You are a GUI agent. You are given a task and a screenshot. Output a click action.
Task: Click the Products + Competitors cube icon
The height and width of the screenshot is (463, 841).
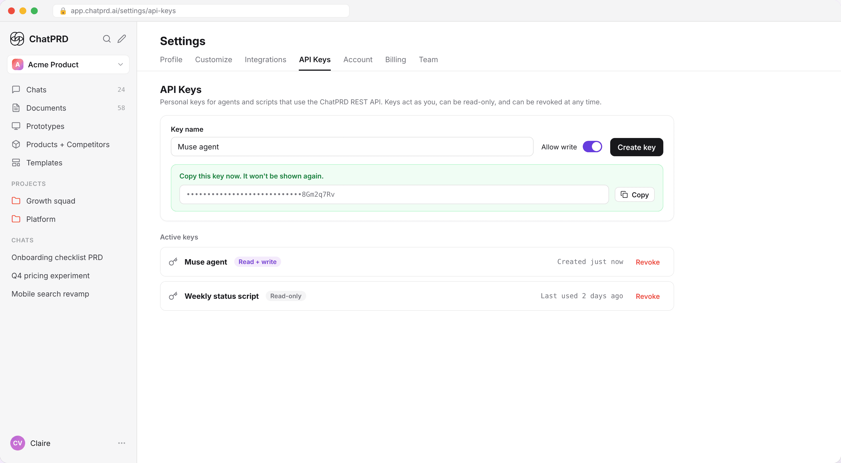(16, 144)
